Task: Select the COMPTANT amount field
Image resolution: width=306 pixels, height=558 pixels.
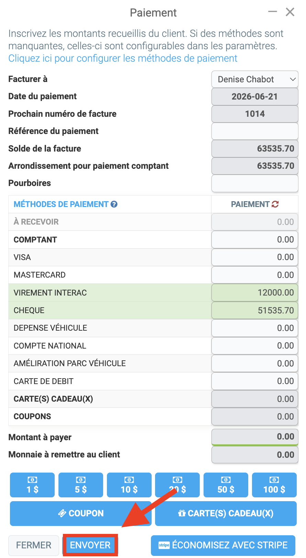Action: click(255, 239)
